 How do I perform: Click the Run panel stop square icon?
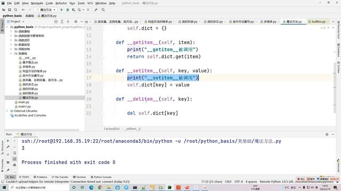tap(8, 154)
